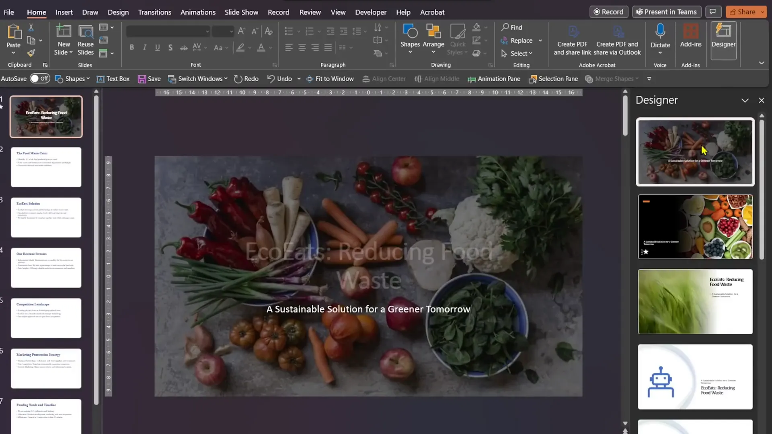This screenshot has height=434, width=772.
Task: Open the Selection Pane
Action: point(553,79)
